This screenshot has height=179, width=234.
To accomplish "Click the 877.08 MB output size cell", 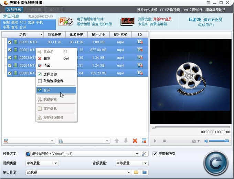I will point(98,50).
